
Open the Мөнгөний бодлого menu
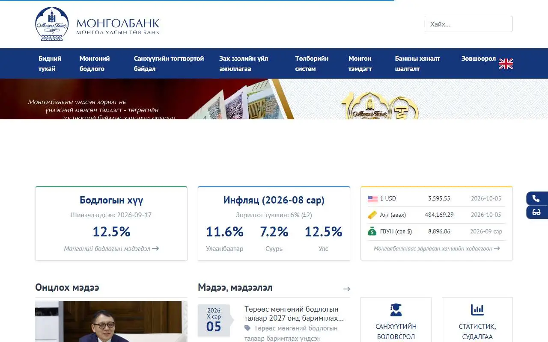click(95, 64)
